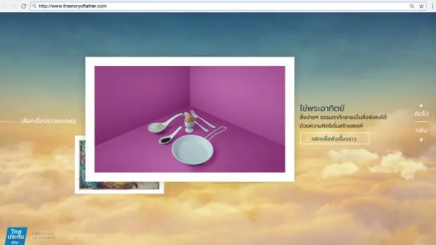Click the browser forward arrow button

pyautogui.click(x=13, y=6)
